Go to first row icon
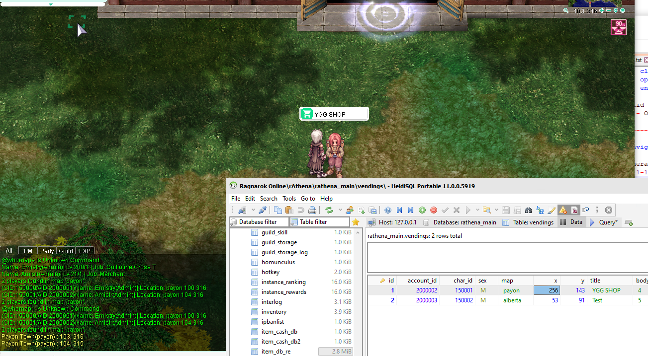 click(x=399, y=210)
